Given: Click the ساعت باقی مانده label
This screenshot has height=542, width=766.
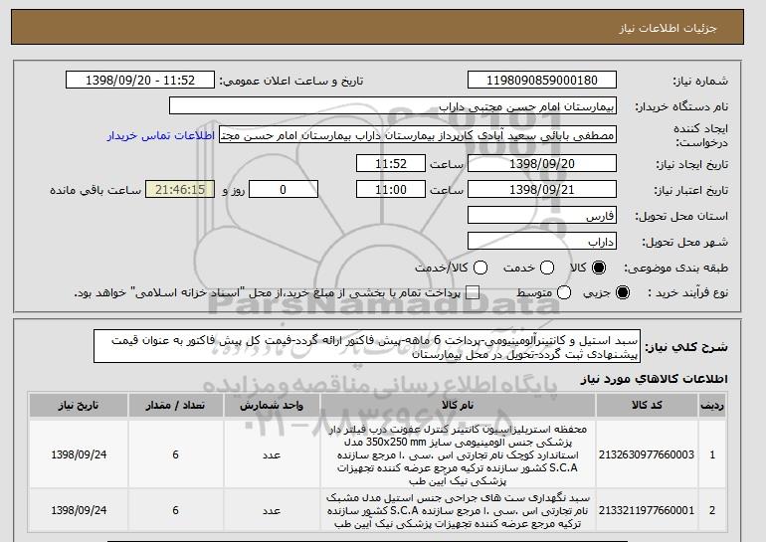Looking at the screenshot, I should 96,190.
